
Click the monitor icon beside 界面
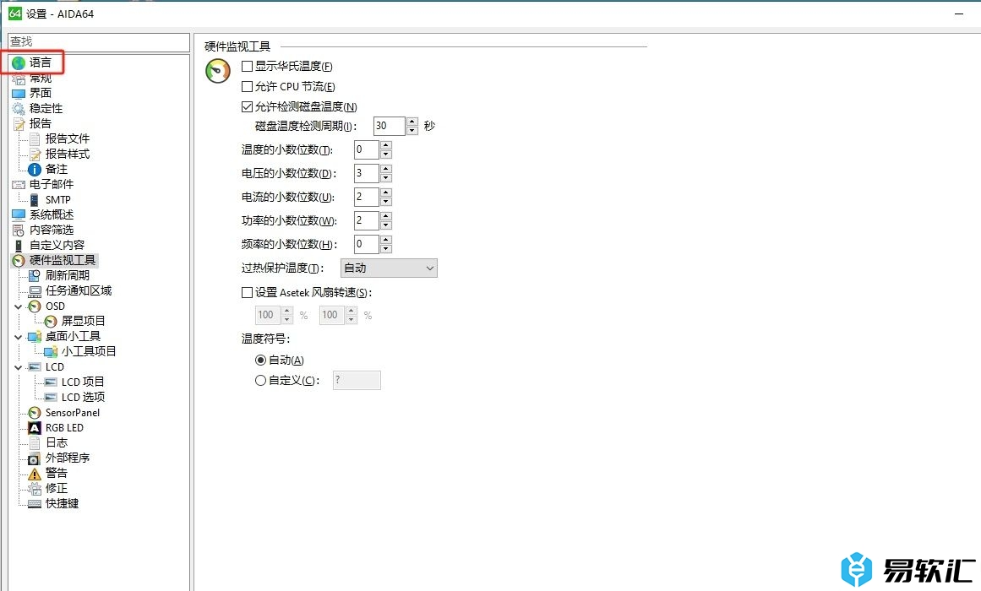tap(19, 93)
